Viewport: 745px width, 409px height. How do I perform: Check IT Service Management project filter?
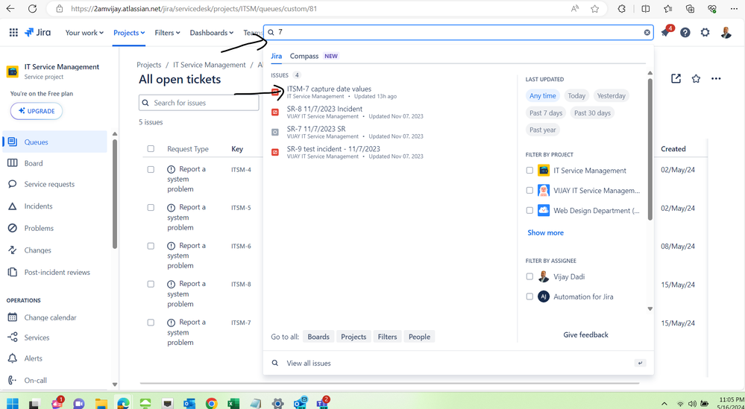529,171
